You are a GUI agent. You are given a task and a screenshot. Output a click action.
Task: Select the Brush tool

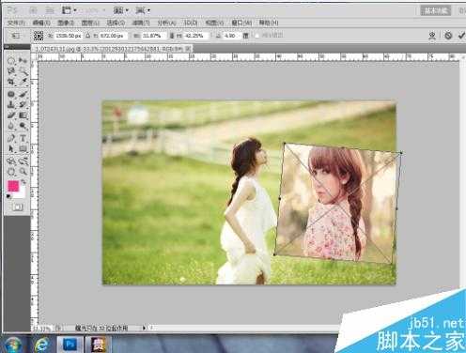23,94
